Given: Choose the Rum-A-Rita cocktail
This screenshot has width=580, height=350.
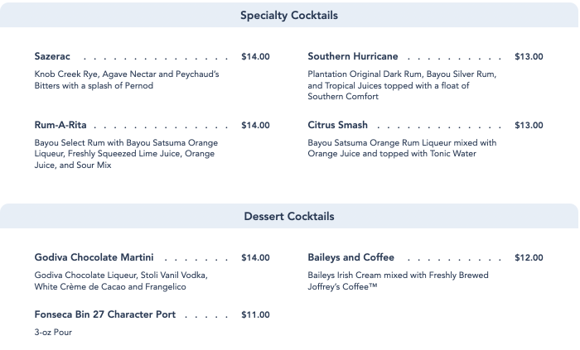Looking at the screenshot, I should click(x=60, y=125).
